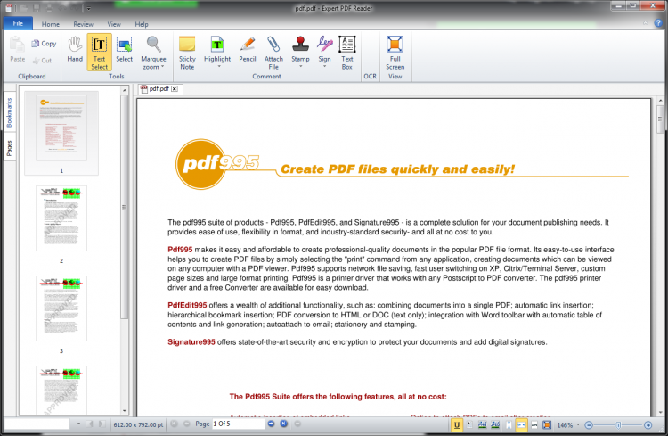668x436 pixels.
Task: Open the Review ribbon tab
Action: click(x=83, y=24)
